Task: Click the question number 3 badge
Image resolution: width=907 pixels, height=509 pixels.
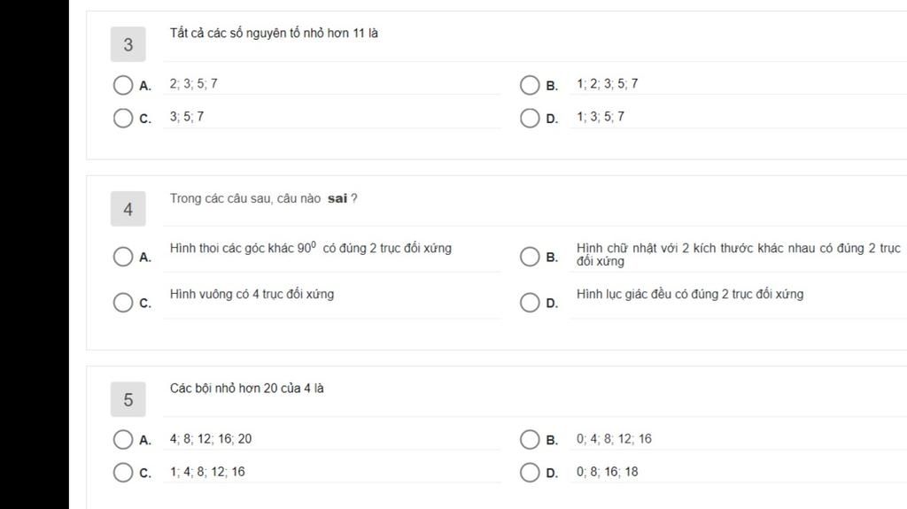Action: [x=128, y=44]
